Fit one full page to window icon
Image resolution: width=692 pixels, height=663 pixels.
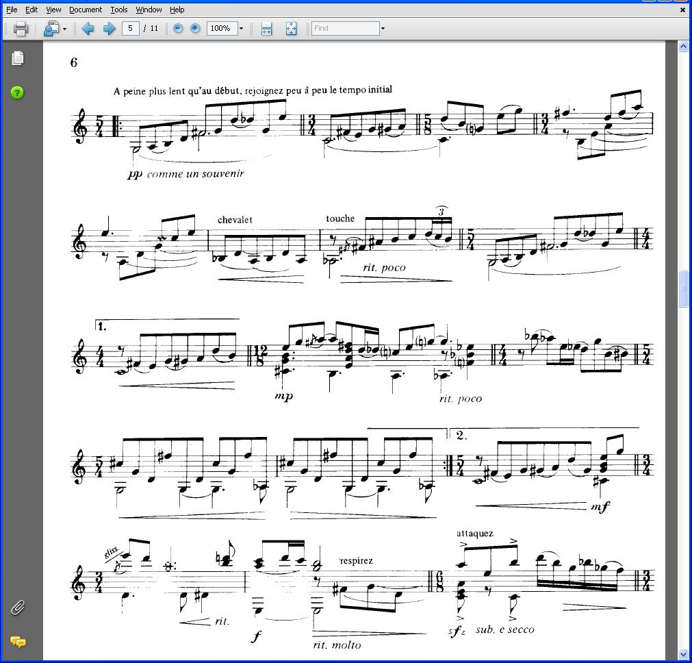coord(291,29)
